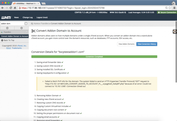Clear the sidebar search with X icon
This screenshot has height=121, width=177.
click(26, 23)
